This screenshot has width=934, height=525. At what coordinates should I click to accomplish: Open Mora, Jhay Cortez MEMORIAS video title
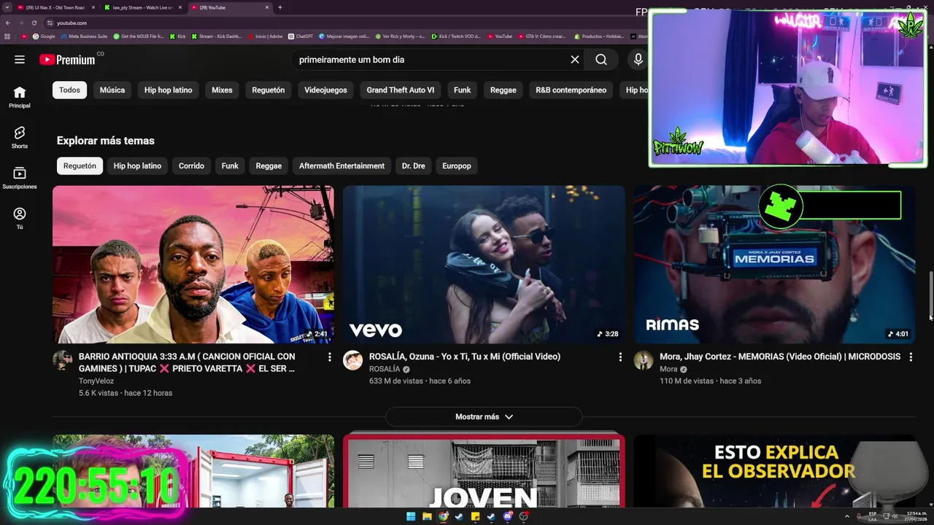tap(780, 357)
